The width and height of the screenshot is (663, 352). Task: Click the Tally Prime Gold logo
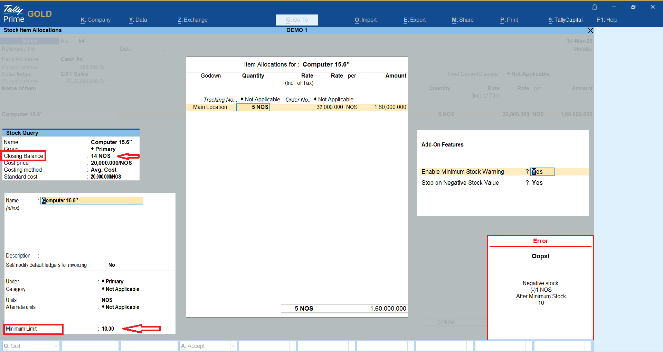pos(27,14)
